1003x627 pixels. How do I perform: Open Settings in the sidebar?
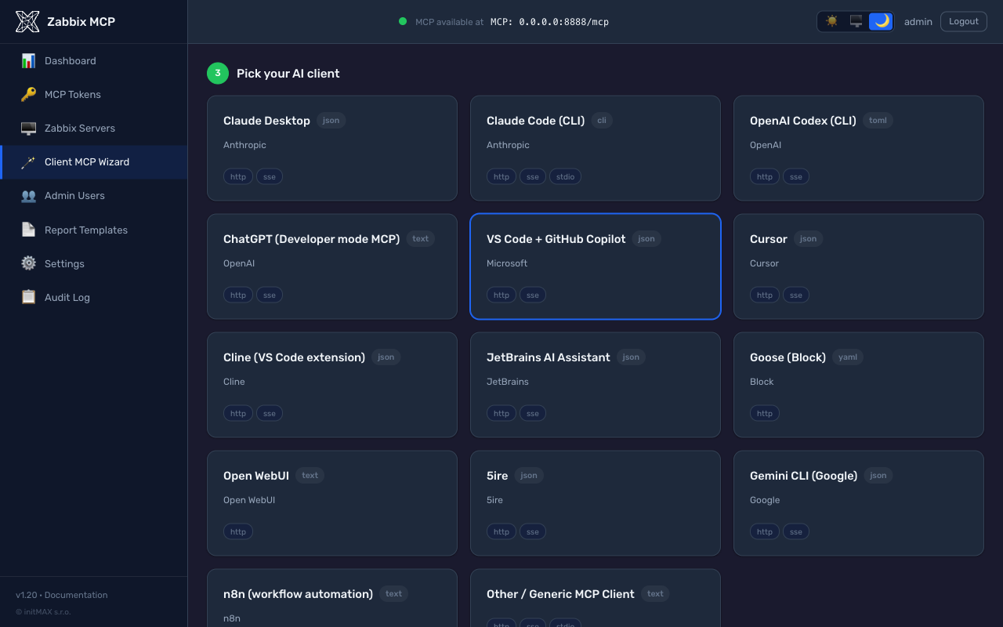[x=94, y=263]
